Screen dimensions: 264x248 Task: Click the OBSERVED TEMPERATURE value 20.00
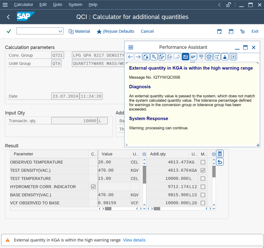114,162
